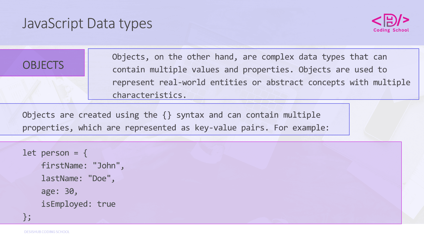Click the DH Coding School logo
Viewport: 424px width, 239px height.
pos(390,20)
